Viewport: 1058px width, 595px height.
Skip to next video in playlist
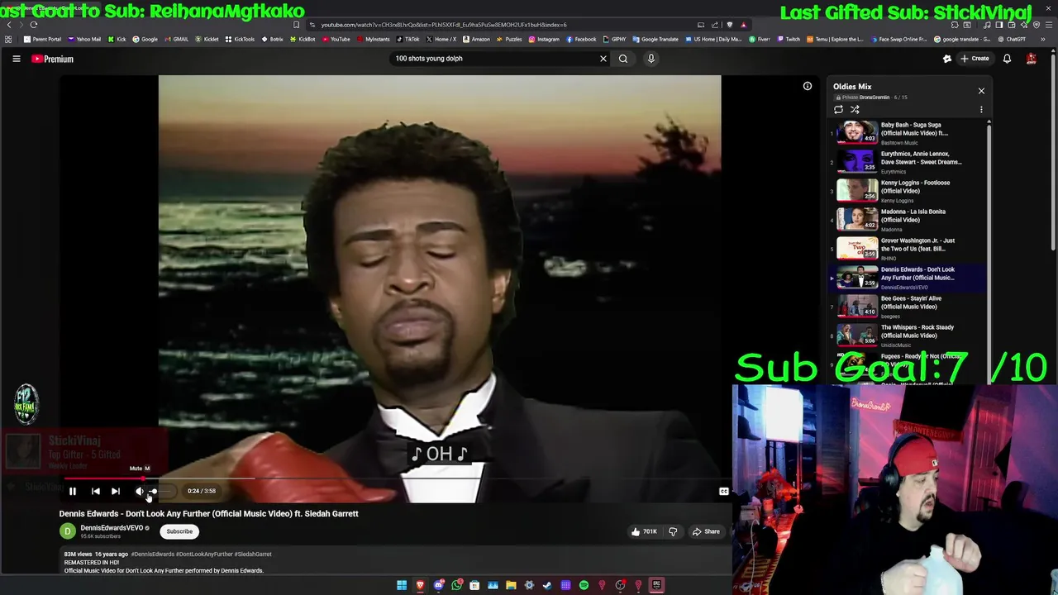(x=116, y=491)
